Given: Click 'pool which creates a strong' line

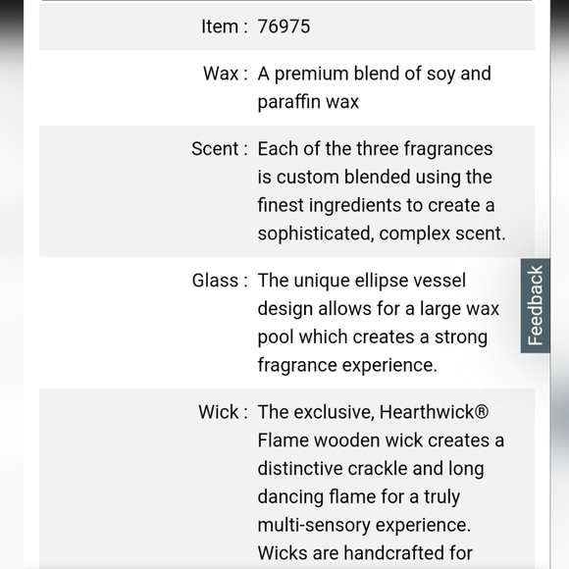Looking at the screenshot, I should pyautogui.click(x=373, y=336).
